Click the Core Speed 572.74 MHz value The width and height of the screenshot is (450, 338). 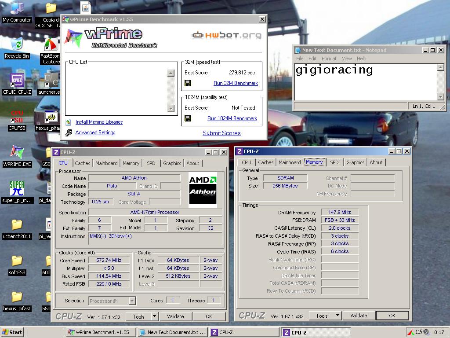tap(109, 260)
